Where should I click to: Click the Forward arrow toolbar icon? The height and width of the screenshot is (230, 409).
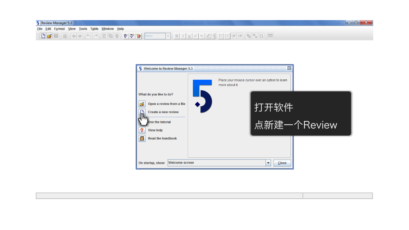[x=80, y=36]
